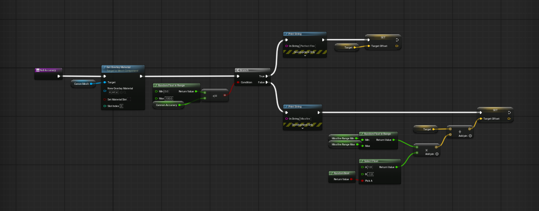Click the Misfire Range Min variable output pin
This screenshot has height=211, width=539.
(356, 138)
